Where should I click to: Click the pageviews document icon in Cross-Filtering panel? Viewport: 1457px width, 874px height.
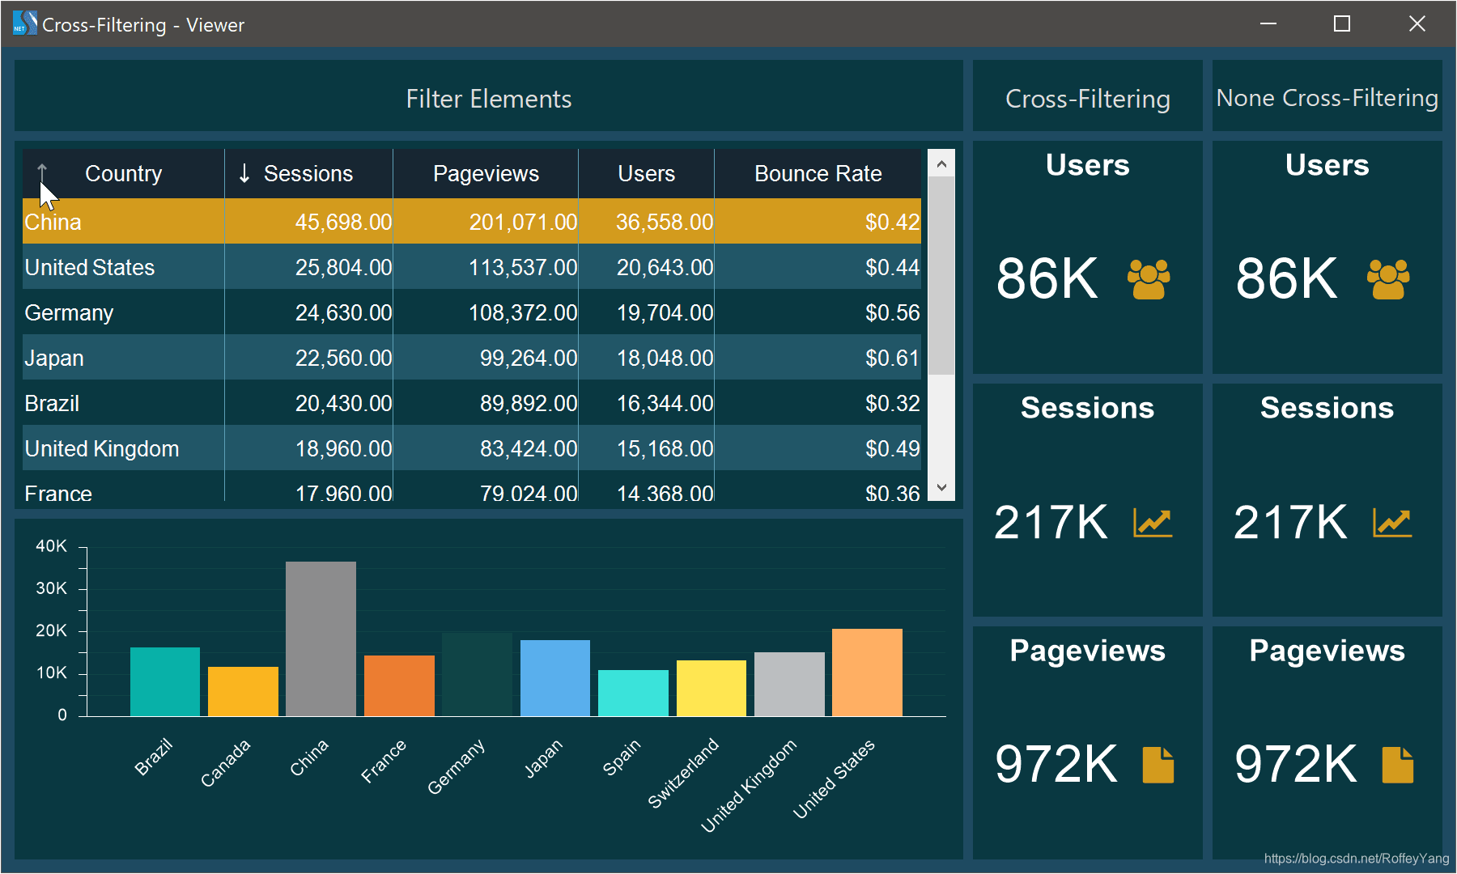point(1158,765)
